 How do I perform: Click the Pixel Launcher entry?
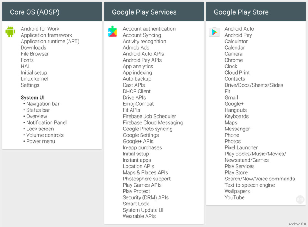[x=241, y=148]
